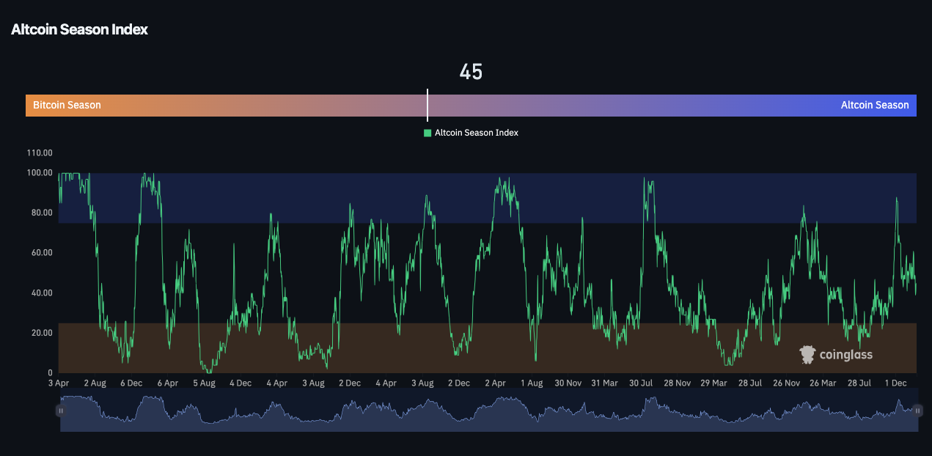Click the 110.00 label on the y-axis
The image size is (932, 456).
coord(38,152)
